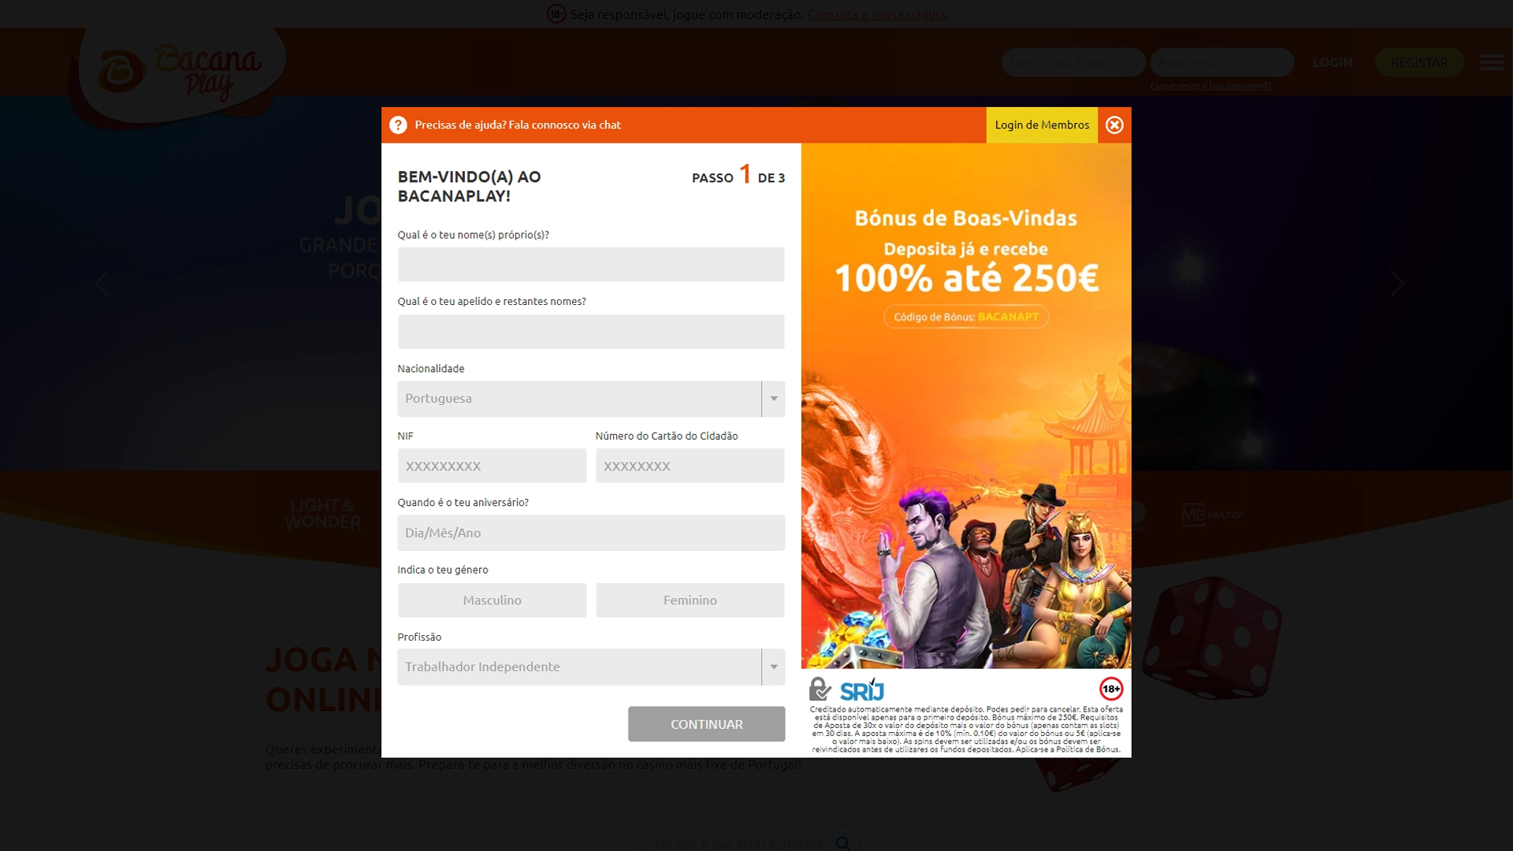
Task: Click the forgot password link
Action: (1210, 85)
